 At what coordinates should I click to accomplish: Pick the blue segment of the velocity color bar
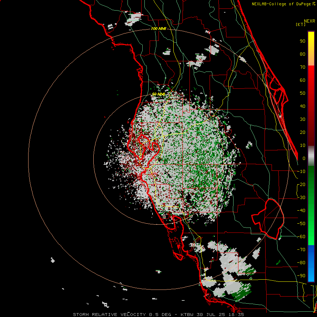pos(311,263)
